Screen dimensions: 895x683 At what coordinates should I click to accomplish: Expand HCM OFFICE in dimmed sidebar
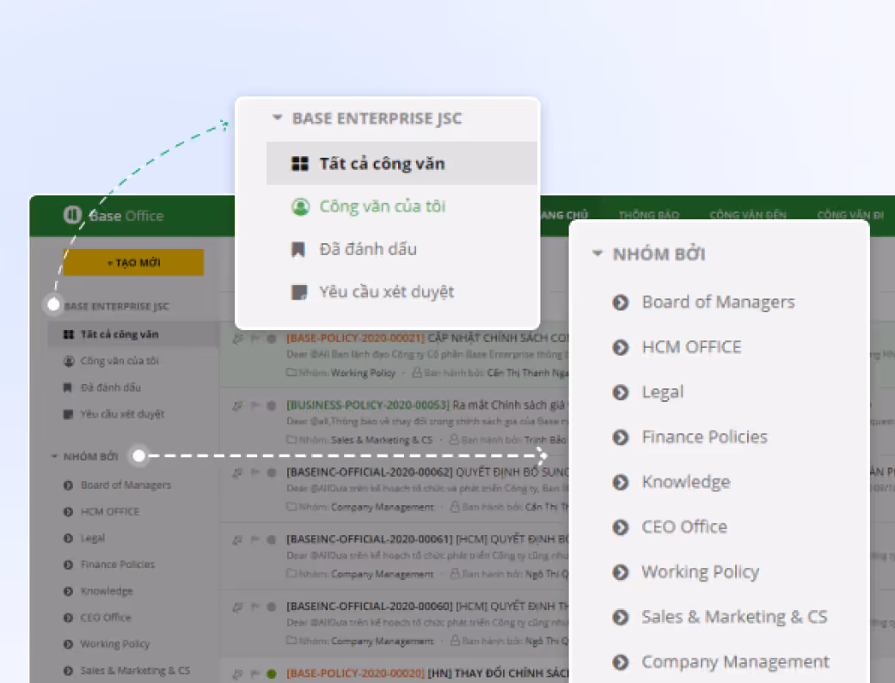[68, 512]
